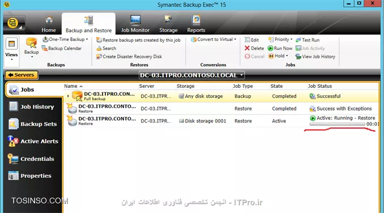The image size is (384, 213).
Task: Sort by the Job Status column header
Action: pos(320,86)
